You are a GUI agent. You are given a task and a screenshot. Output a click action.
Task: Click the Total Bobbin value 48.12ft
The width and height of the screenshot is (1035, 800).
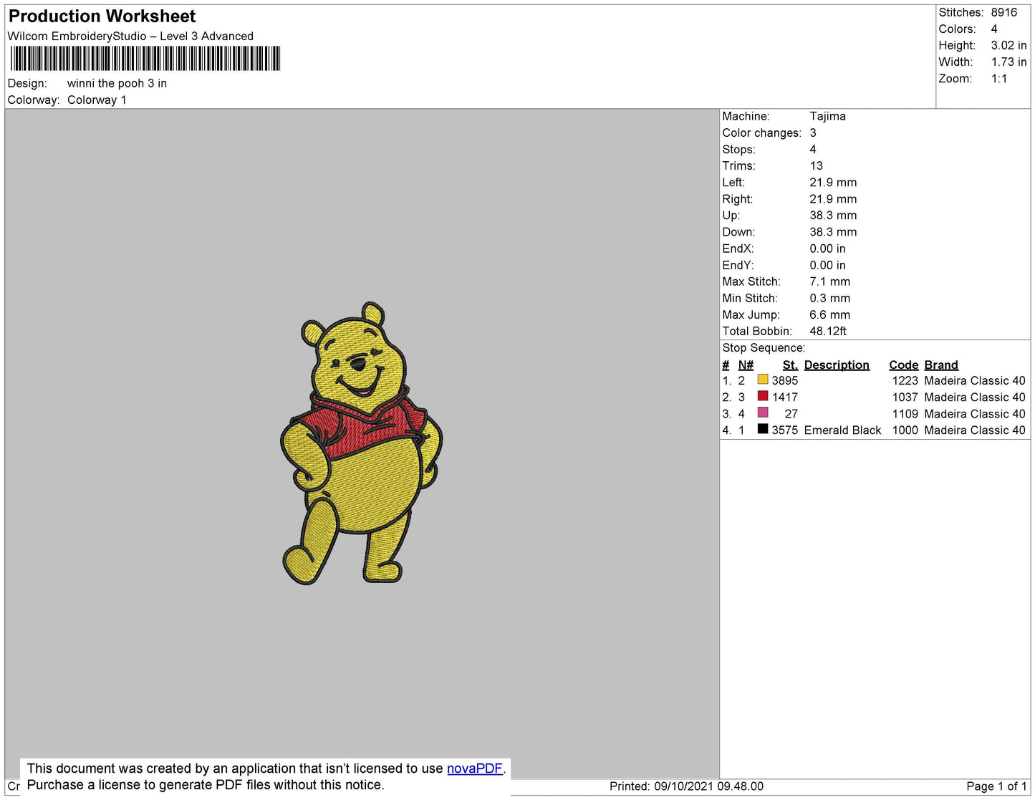[828, 332]
